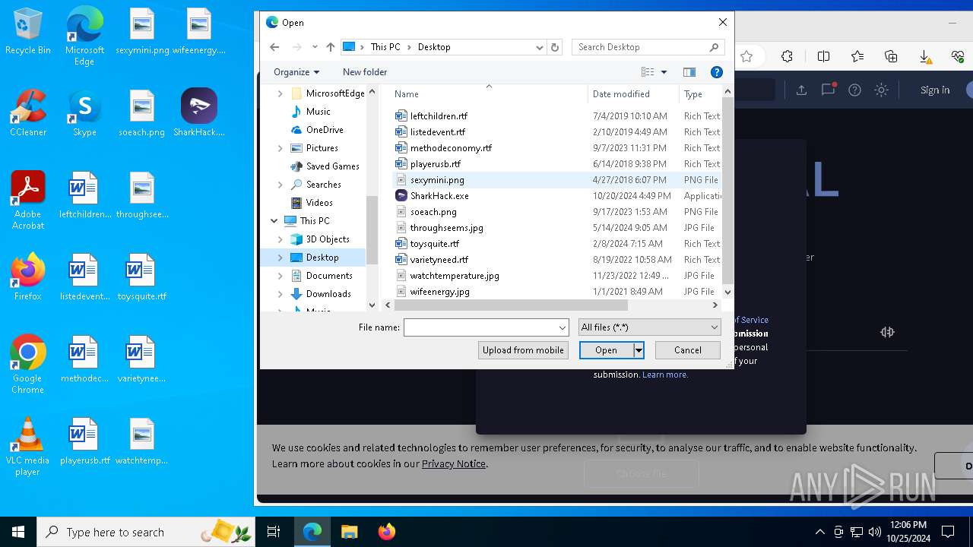Click Learn more link
The height and width of the screenshot is (547, 973).
tap(665, 375)
